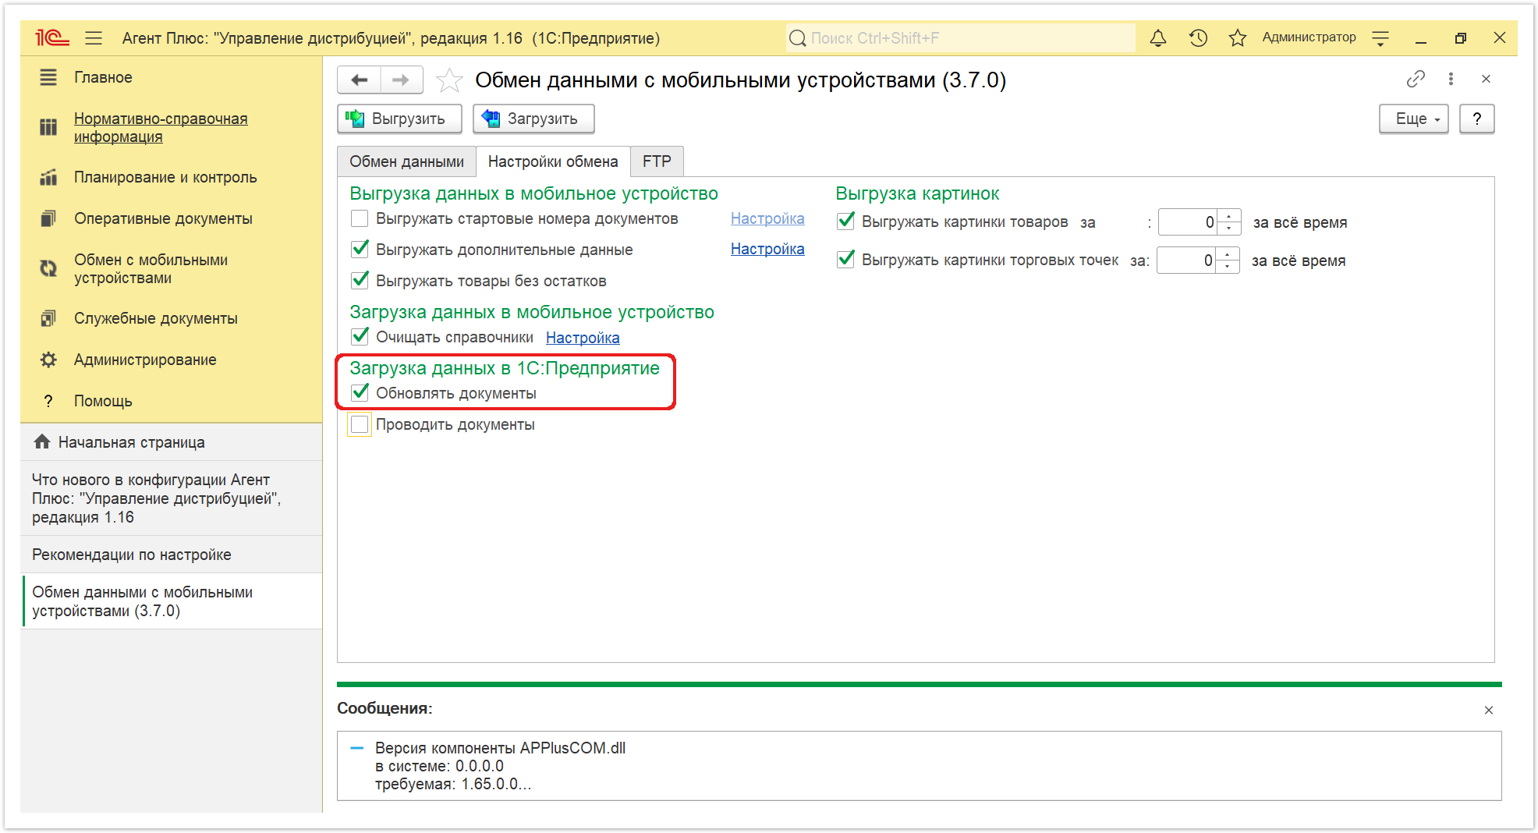Toggle Выгружать картинки товаров checkbox
The width and height of the screenshot is (1538, 833).
pyautogui.click(x=845, y=222)
